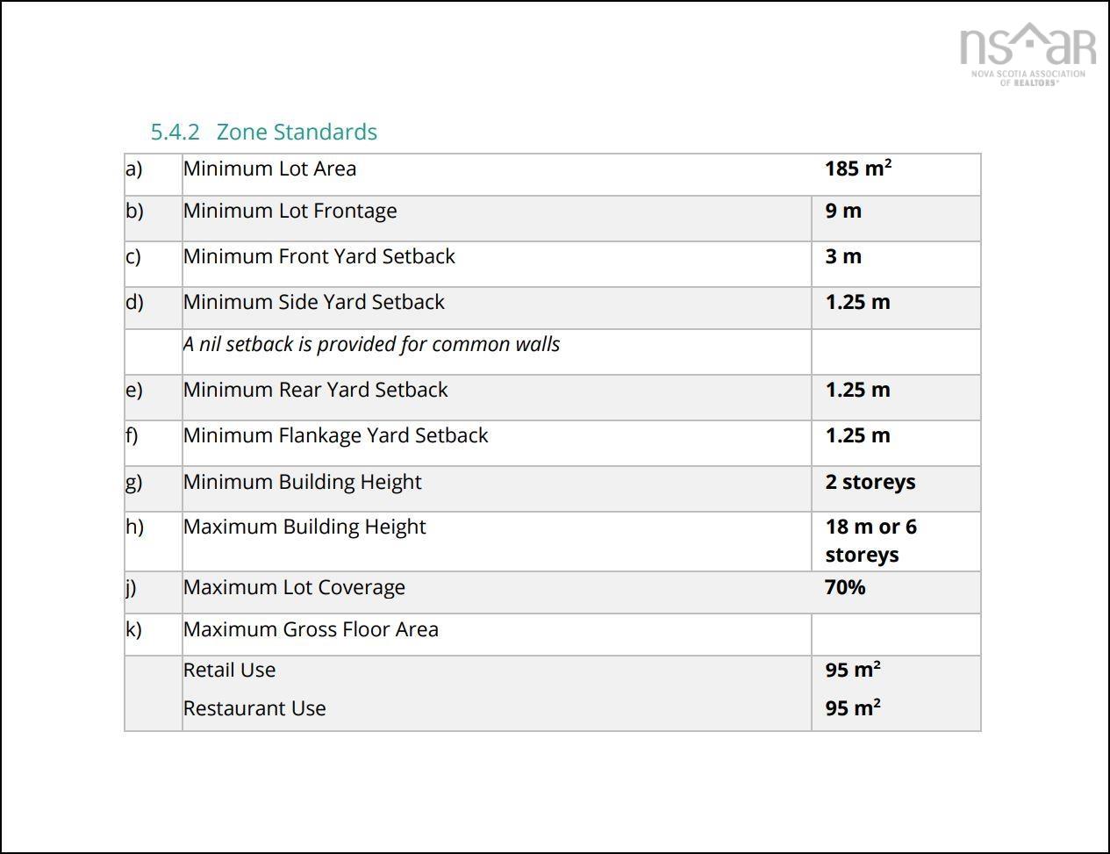The image size is (1110, 854).
Task: Select the Maximum Building Height label
Action: [x=304, y=527]
